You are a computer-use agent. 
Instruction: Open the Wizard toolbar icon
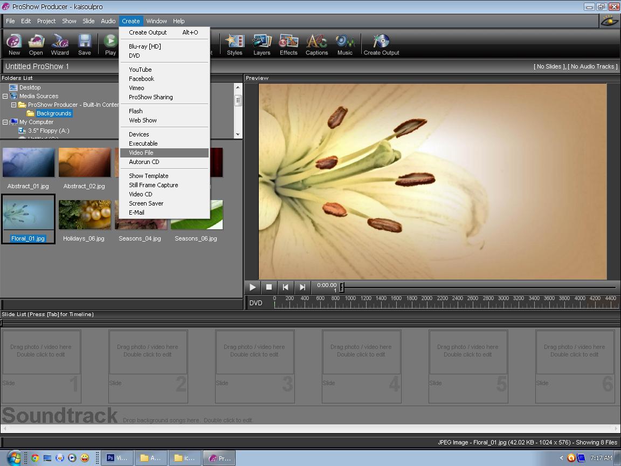coord(60,44)
